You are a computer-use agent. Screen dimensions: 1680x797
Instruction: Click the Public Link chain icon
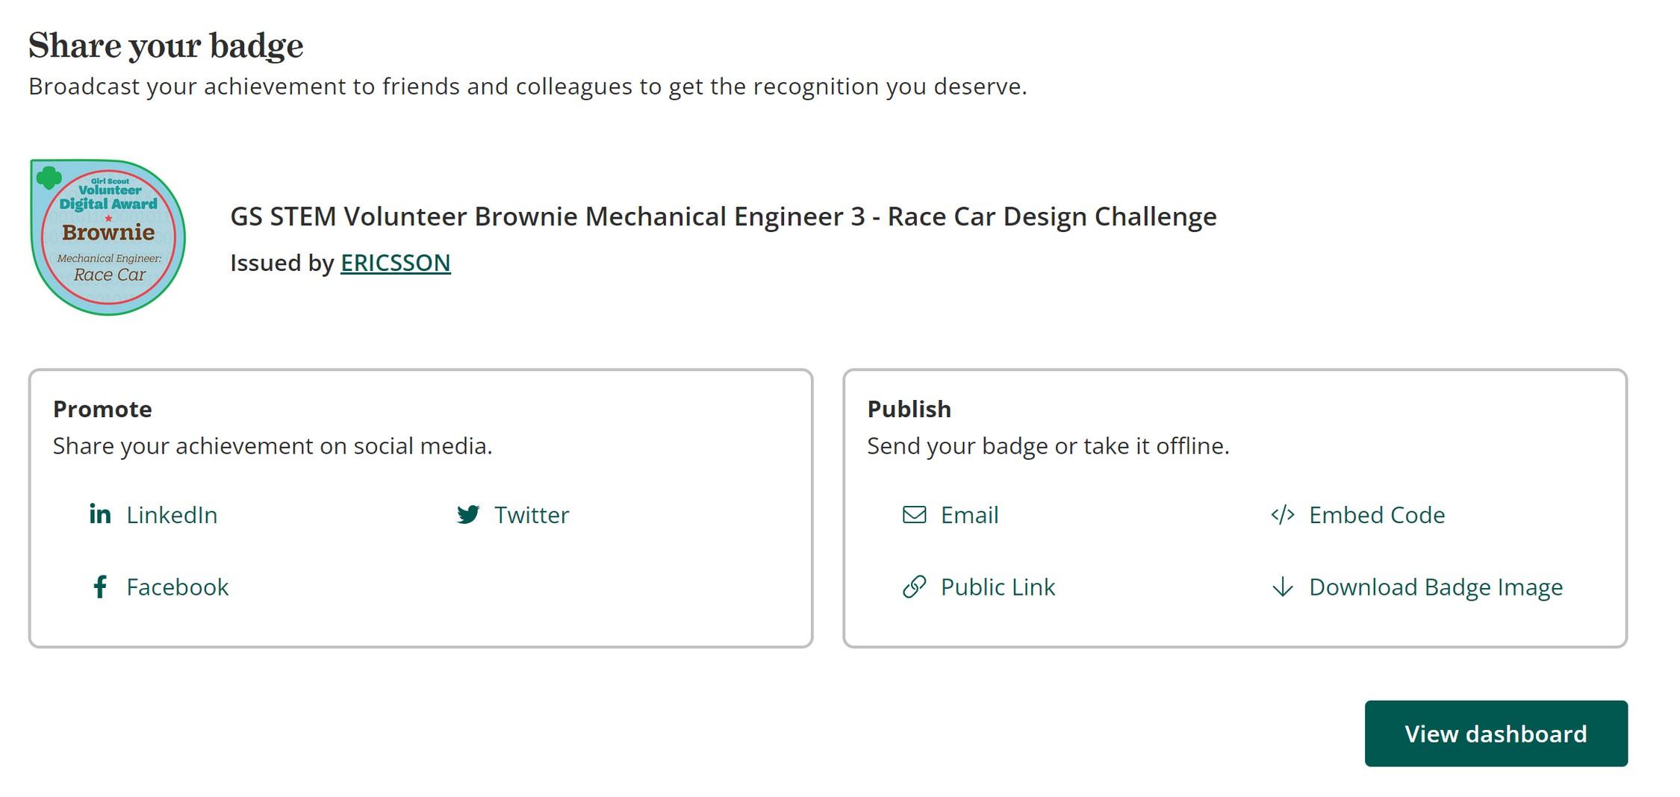[x=914, y=587]
